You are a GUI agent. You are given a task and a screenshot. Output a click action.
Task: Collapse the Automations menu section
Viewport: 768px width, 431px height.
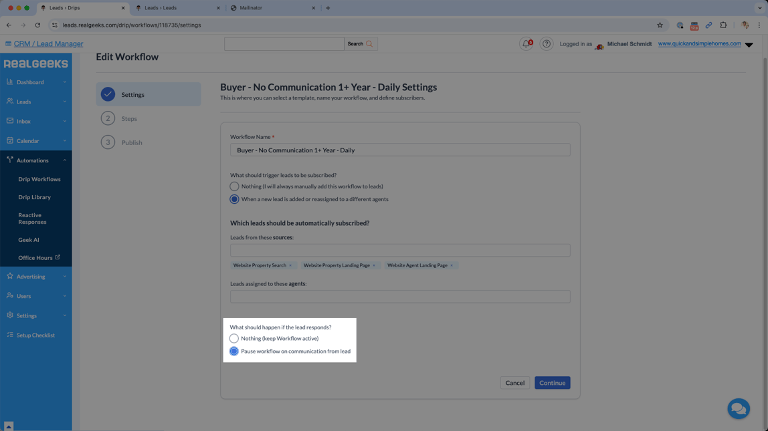tap(64, 160)
